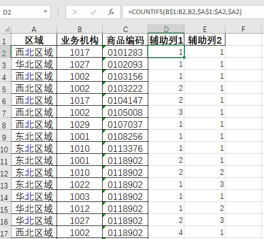264x239 pixels.
Task: Click cell E13 showing value 3
Action: click(205, 184)
